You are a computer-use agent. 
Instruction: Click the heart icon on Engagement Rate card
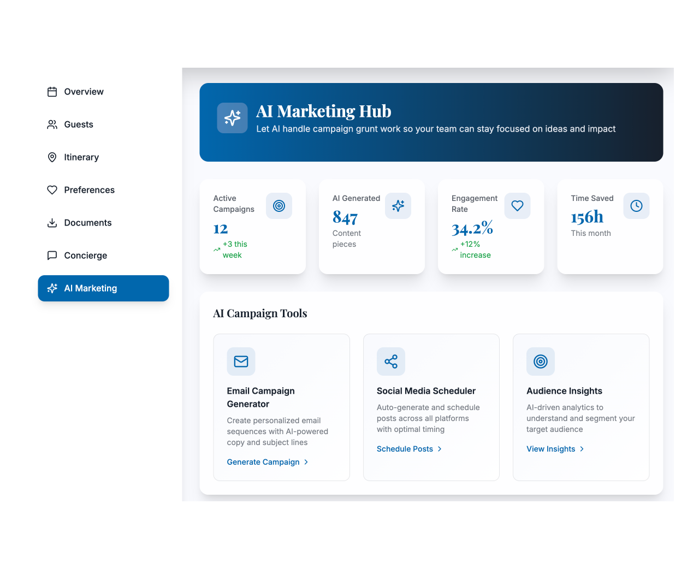click(517, 206)
